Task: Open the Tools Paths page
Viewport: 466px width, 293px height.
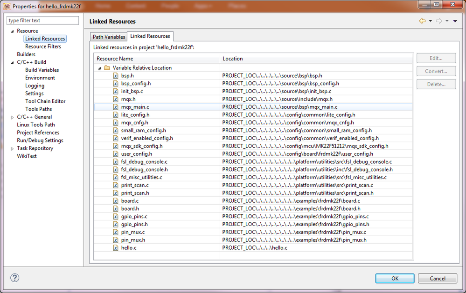Action: [39, 109]
